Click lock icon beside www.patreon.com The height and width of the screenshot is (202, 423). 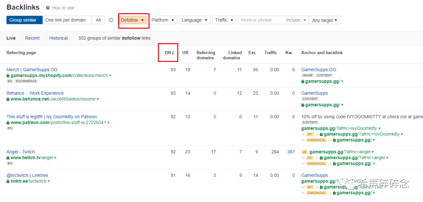coord(8,122)
